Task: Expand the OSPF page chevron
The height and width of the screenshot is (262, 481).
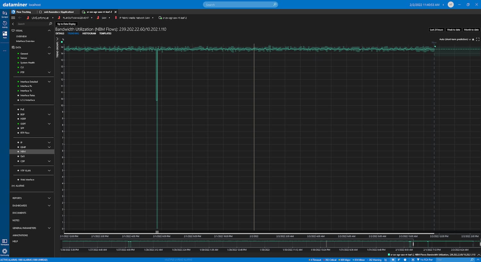Action: click(x=49, y=124)
